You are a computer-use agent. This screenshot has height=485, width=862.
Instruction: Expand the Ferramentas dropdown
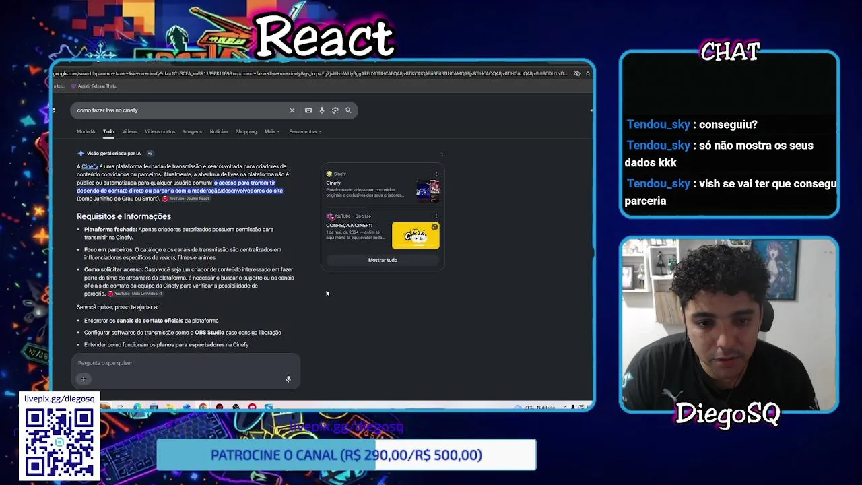(305, 131)
